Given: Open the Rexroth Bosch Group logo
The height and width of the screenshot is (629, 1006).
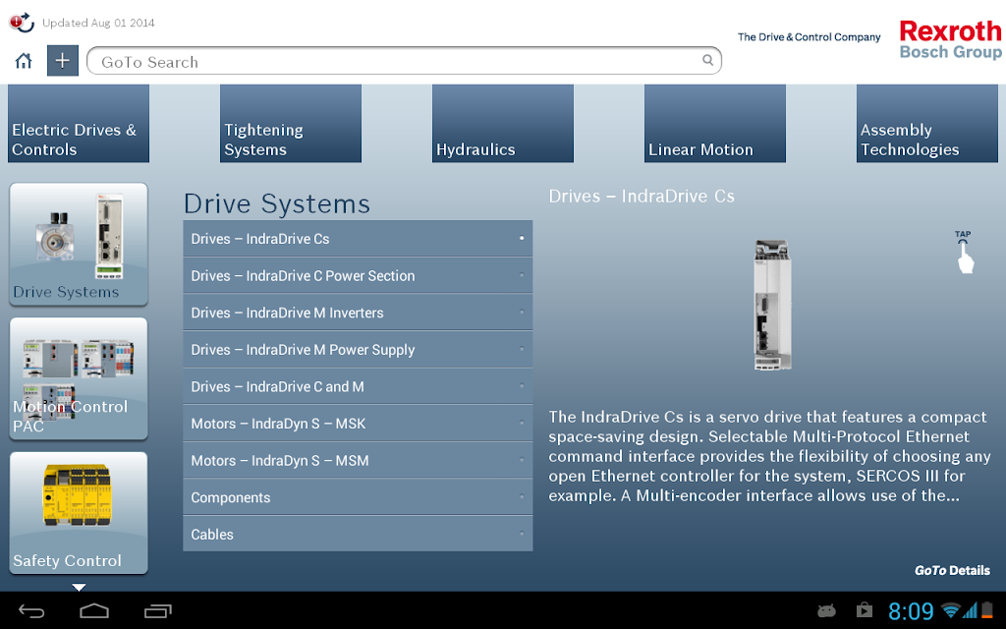Looking at the screenshot, I should [x=950, y=39].
